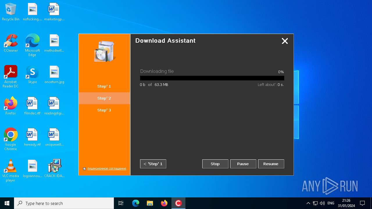Select the nofucking... image file icon
This screenshot has width=372, height=209.
[33, 12]
